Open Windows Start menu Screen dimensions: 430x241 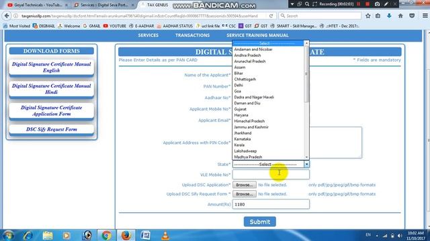pos(8,235)
